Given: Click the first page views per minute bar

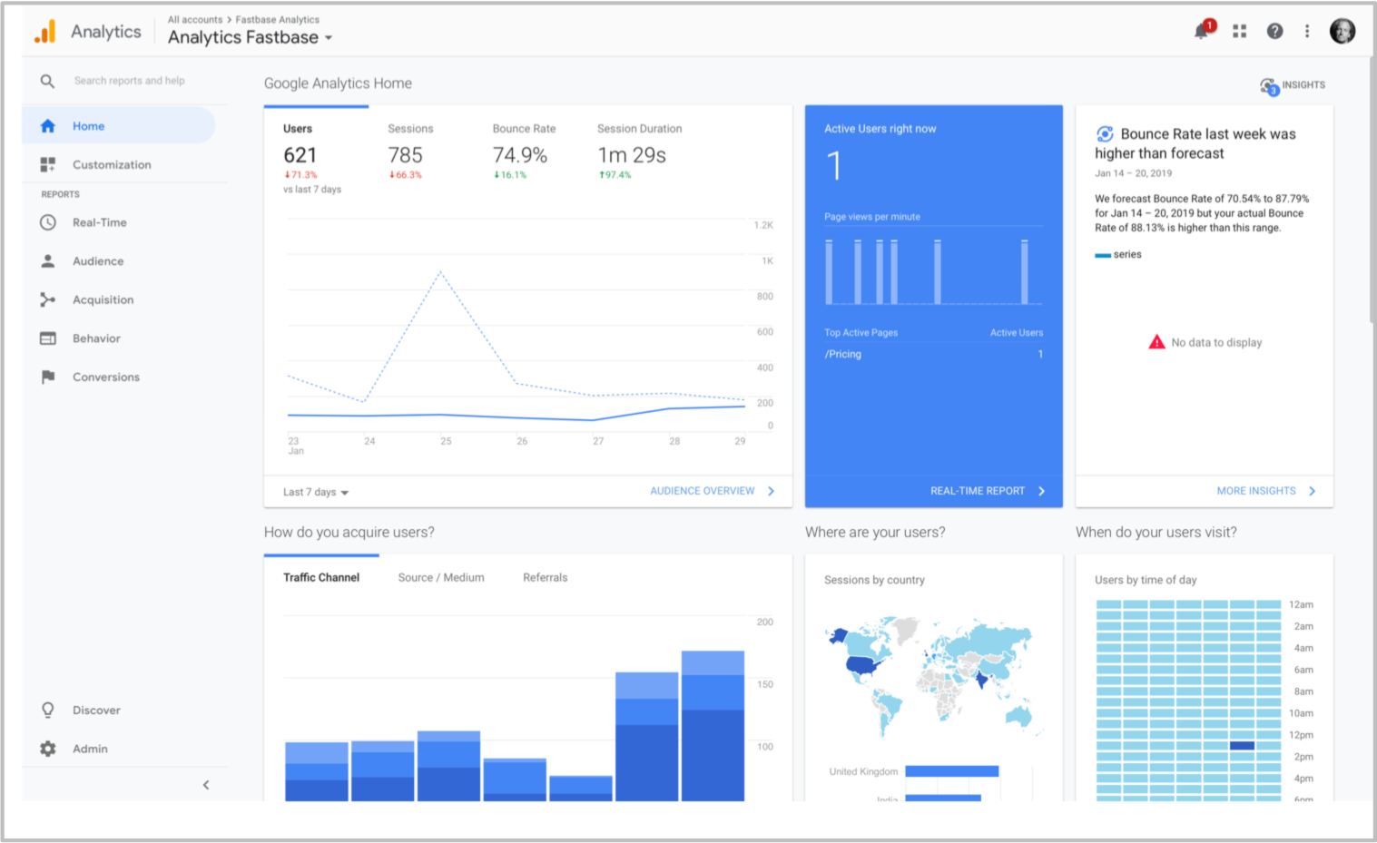Looking at the screenshot, I should (829, 271).
